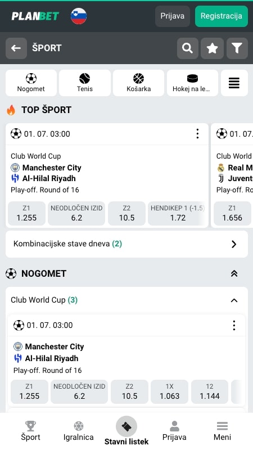Select Z2 odds 10.5 in Nogomet section
Screen dimensions: 253x450
coord(129,391)
